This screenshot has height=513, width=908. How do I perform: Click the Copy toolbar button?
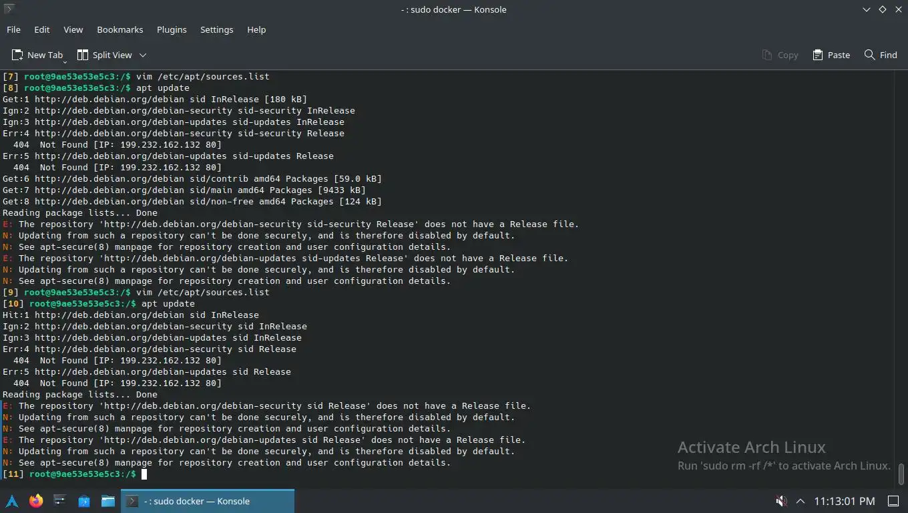pos(780,55)
